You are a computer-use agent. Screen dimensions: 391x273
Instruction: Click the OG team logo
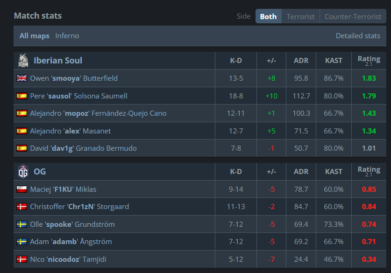coord(23,171)
